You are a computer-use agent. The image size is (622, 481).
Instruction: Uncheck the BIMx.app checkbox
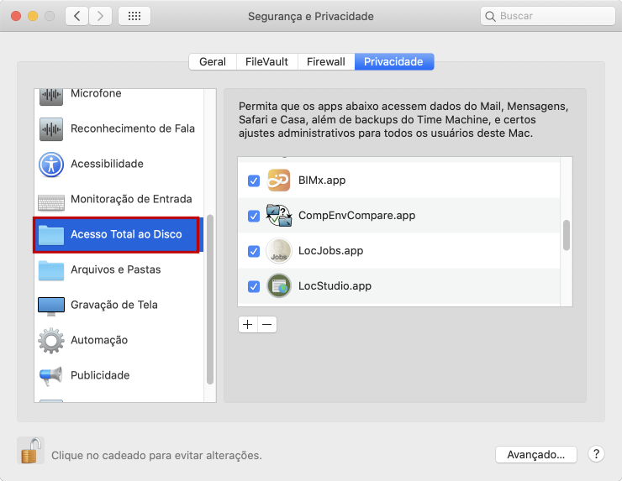tap(254, 180)
